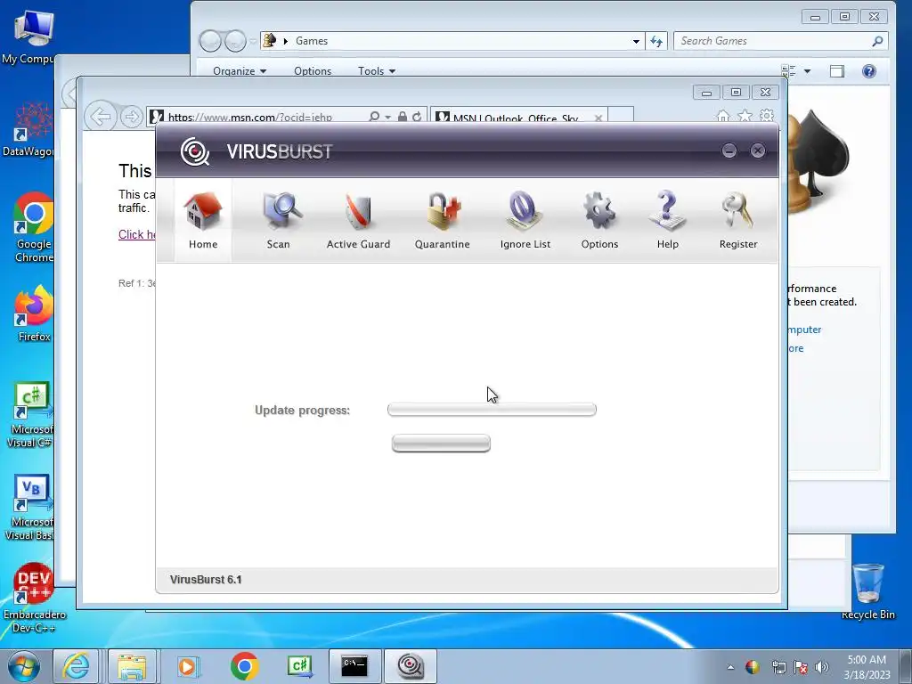Open Organize menu in Games window
Image resolution: width=912 pixels, height=684 pixels.
click(x=240, y=71)
